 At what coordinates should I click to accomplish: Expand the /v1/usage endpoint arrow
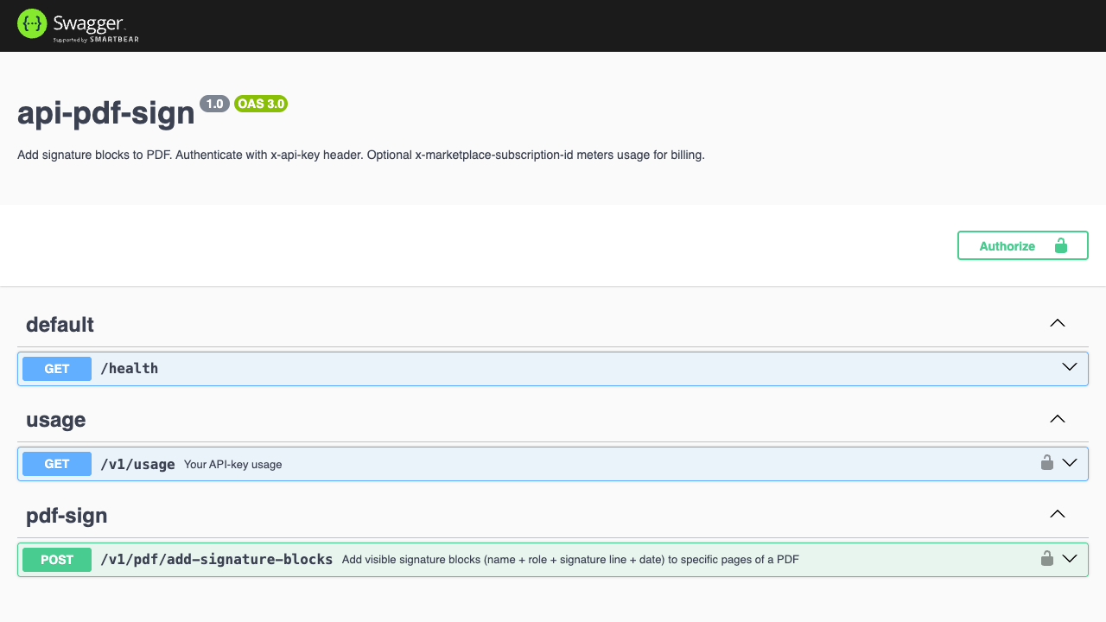(1070, 462)
